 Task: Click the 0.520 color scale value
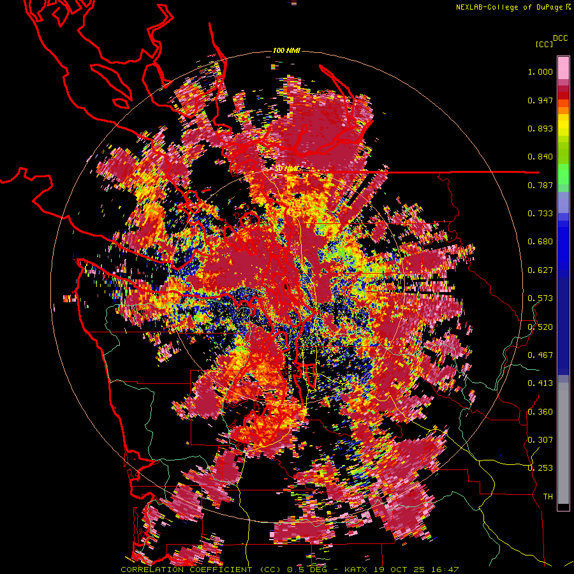540,327
